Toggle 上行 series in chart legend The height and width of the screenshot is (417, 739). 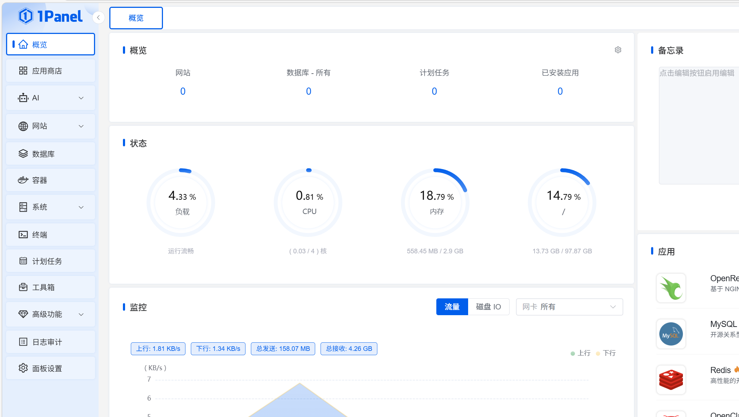coord(581,353)
